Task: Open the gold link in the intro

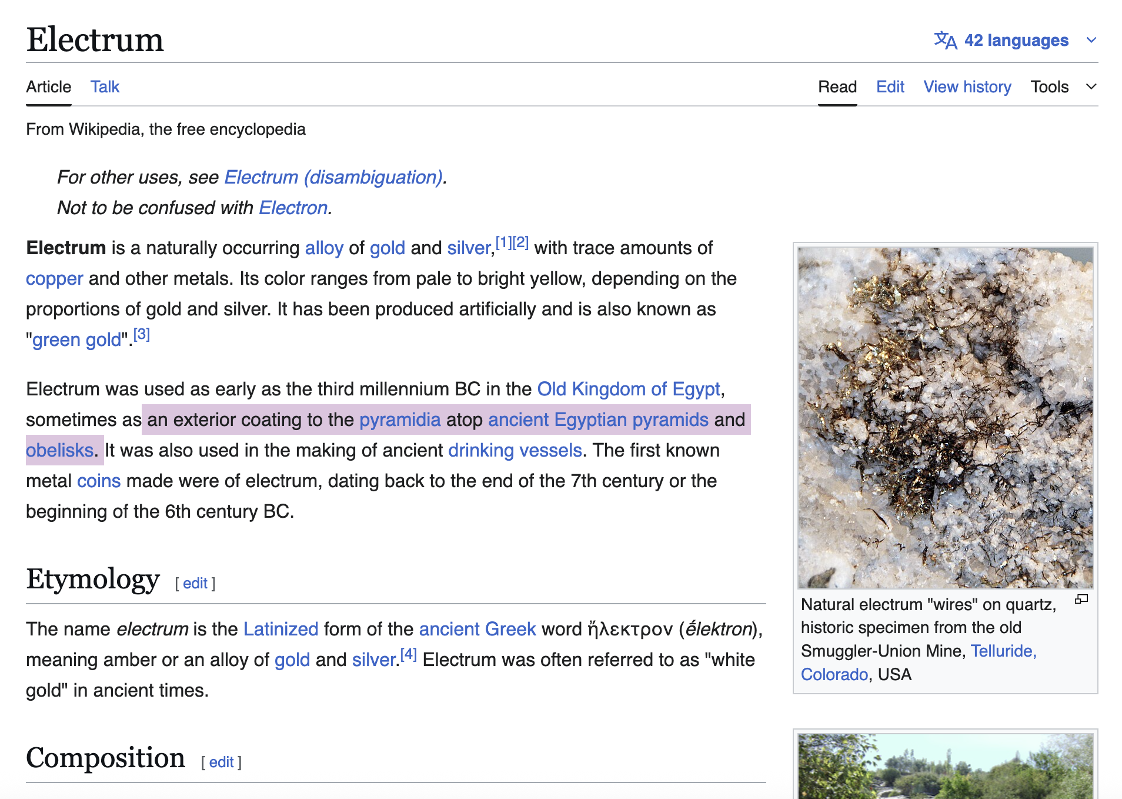Action: [388, 248]
